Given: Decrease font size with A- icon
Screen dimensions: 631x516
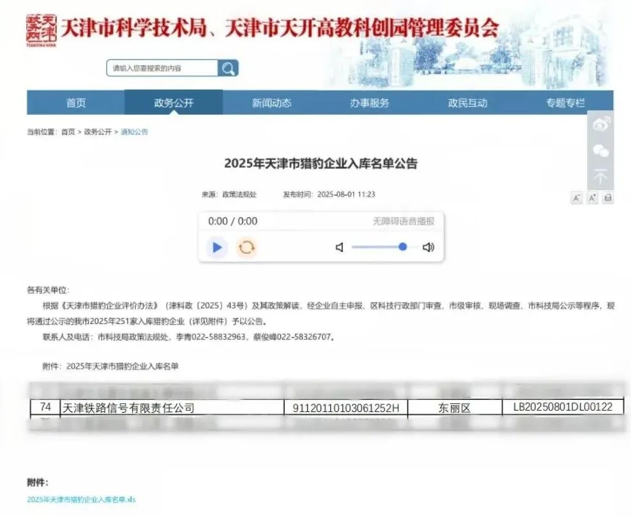Looking at the screenshot, I should 577,198.
